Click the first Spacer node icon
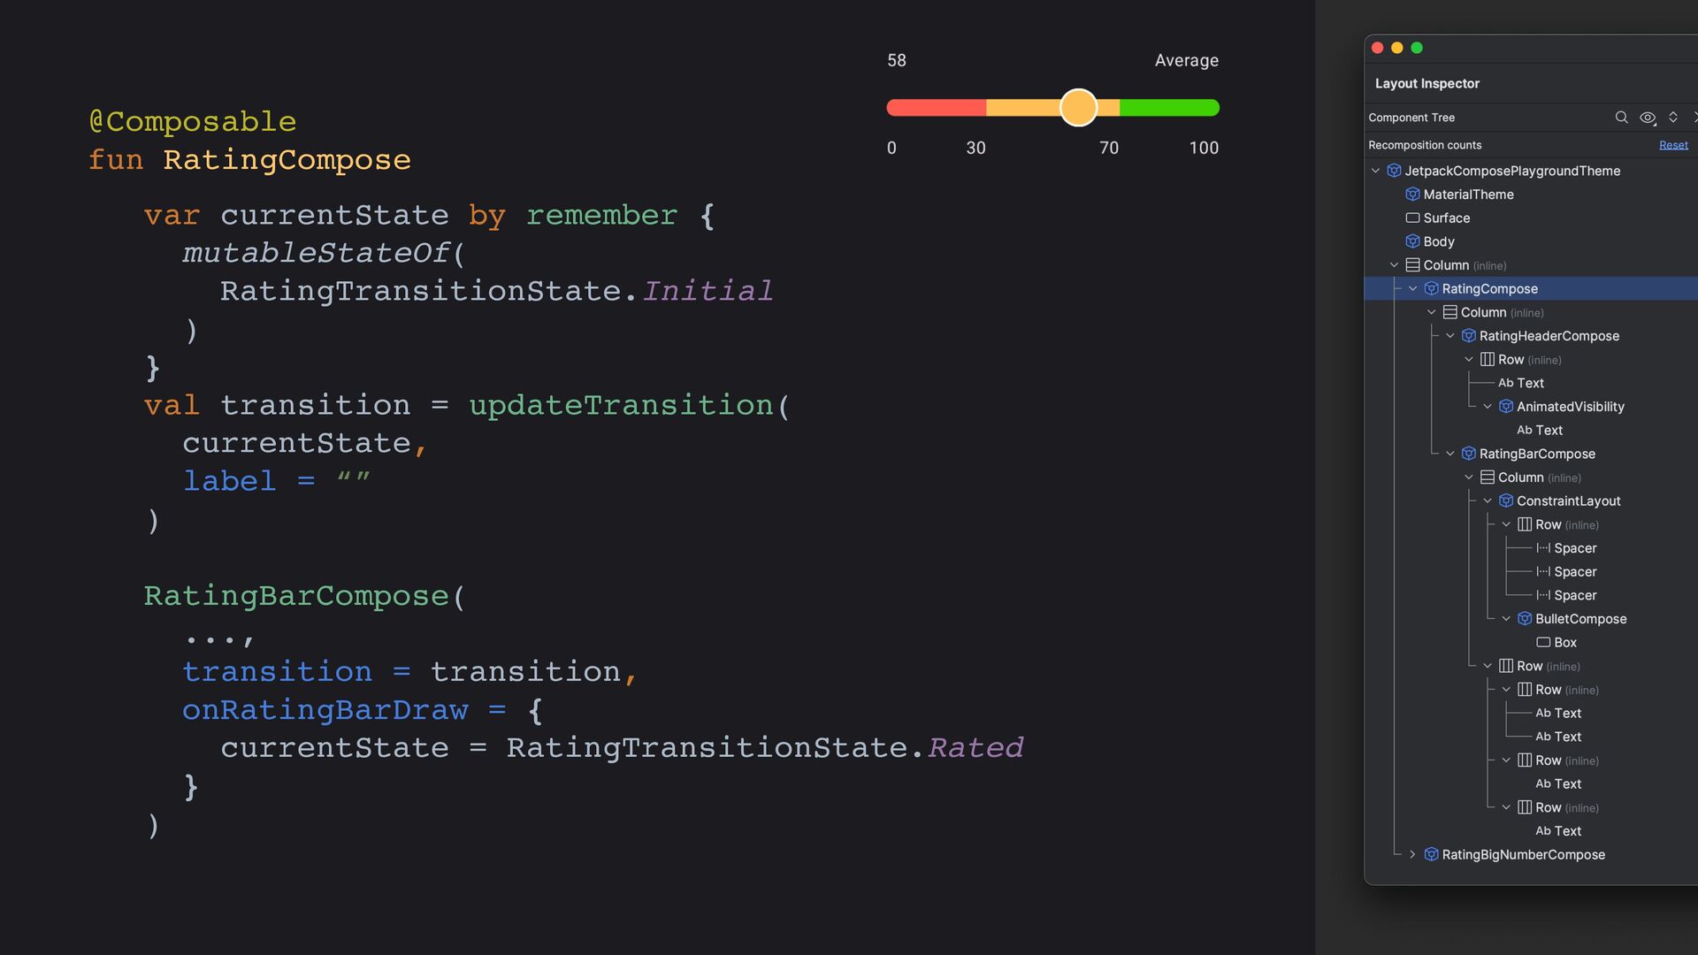This screenshot has height=955, width=1698. click(x=1543, y=548)
